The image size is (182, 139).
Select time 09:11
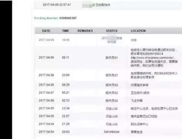[x=66, y=58]
